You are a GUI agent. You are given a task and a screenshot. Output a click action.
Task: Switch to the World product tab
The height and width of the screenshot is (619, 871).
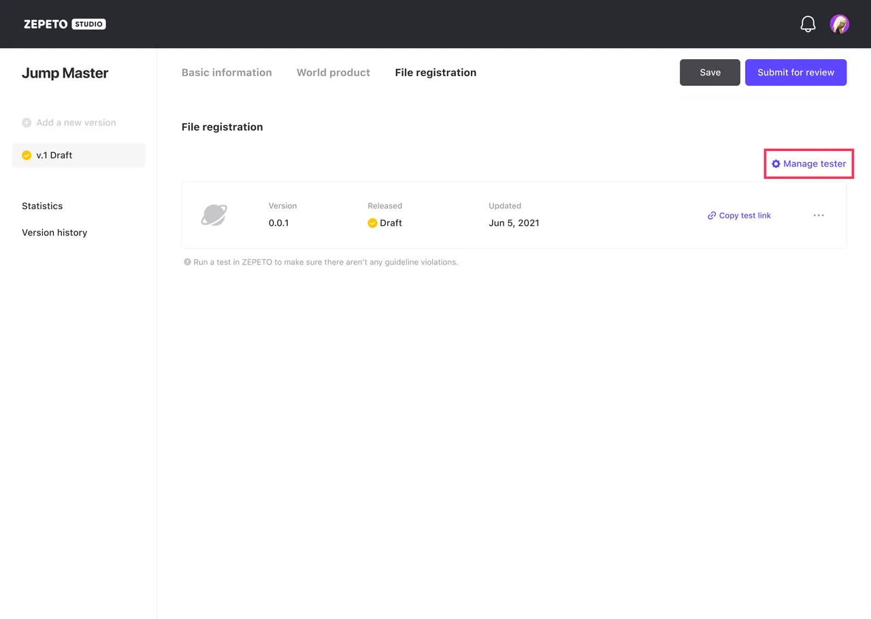[x=333, y=72]
